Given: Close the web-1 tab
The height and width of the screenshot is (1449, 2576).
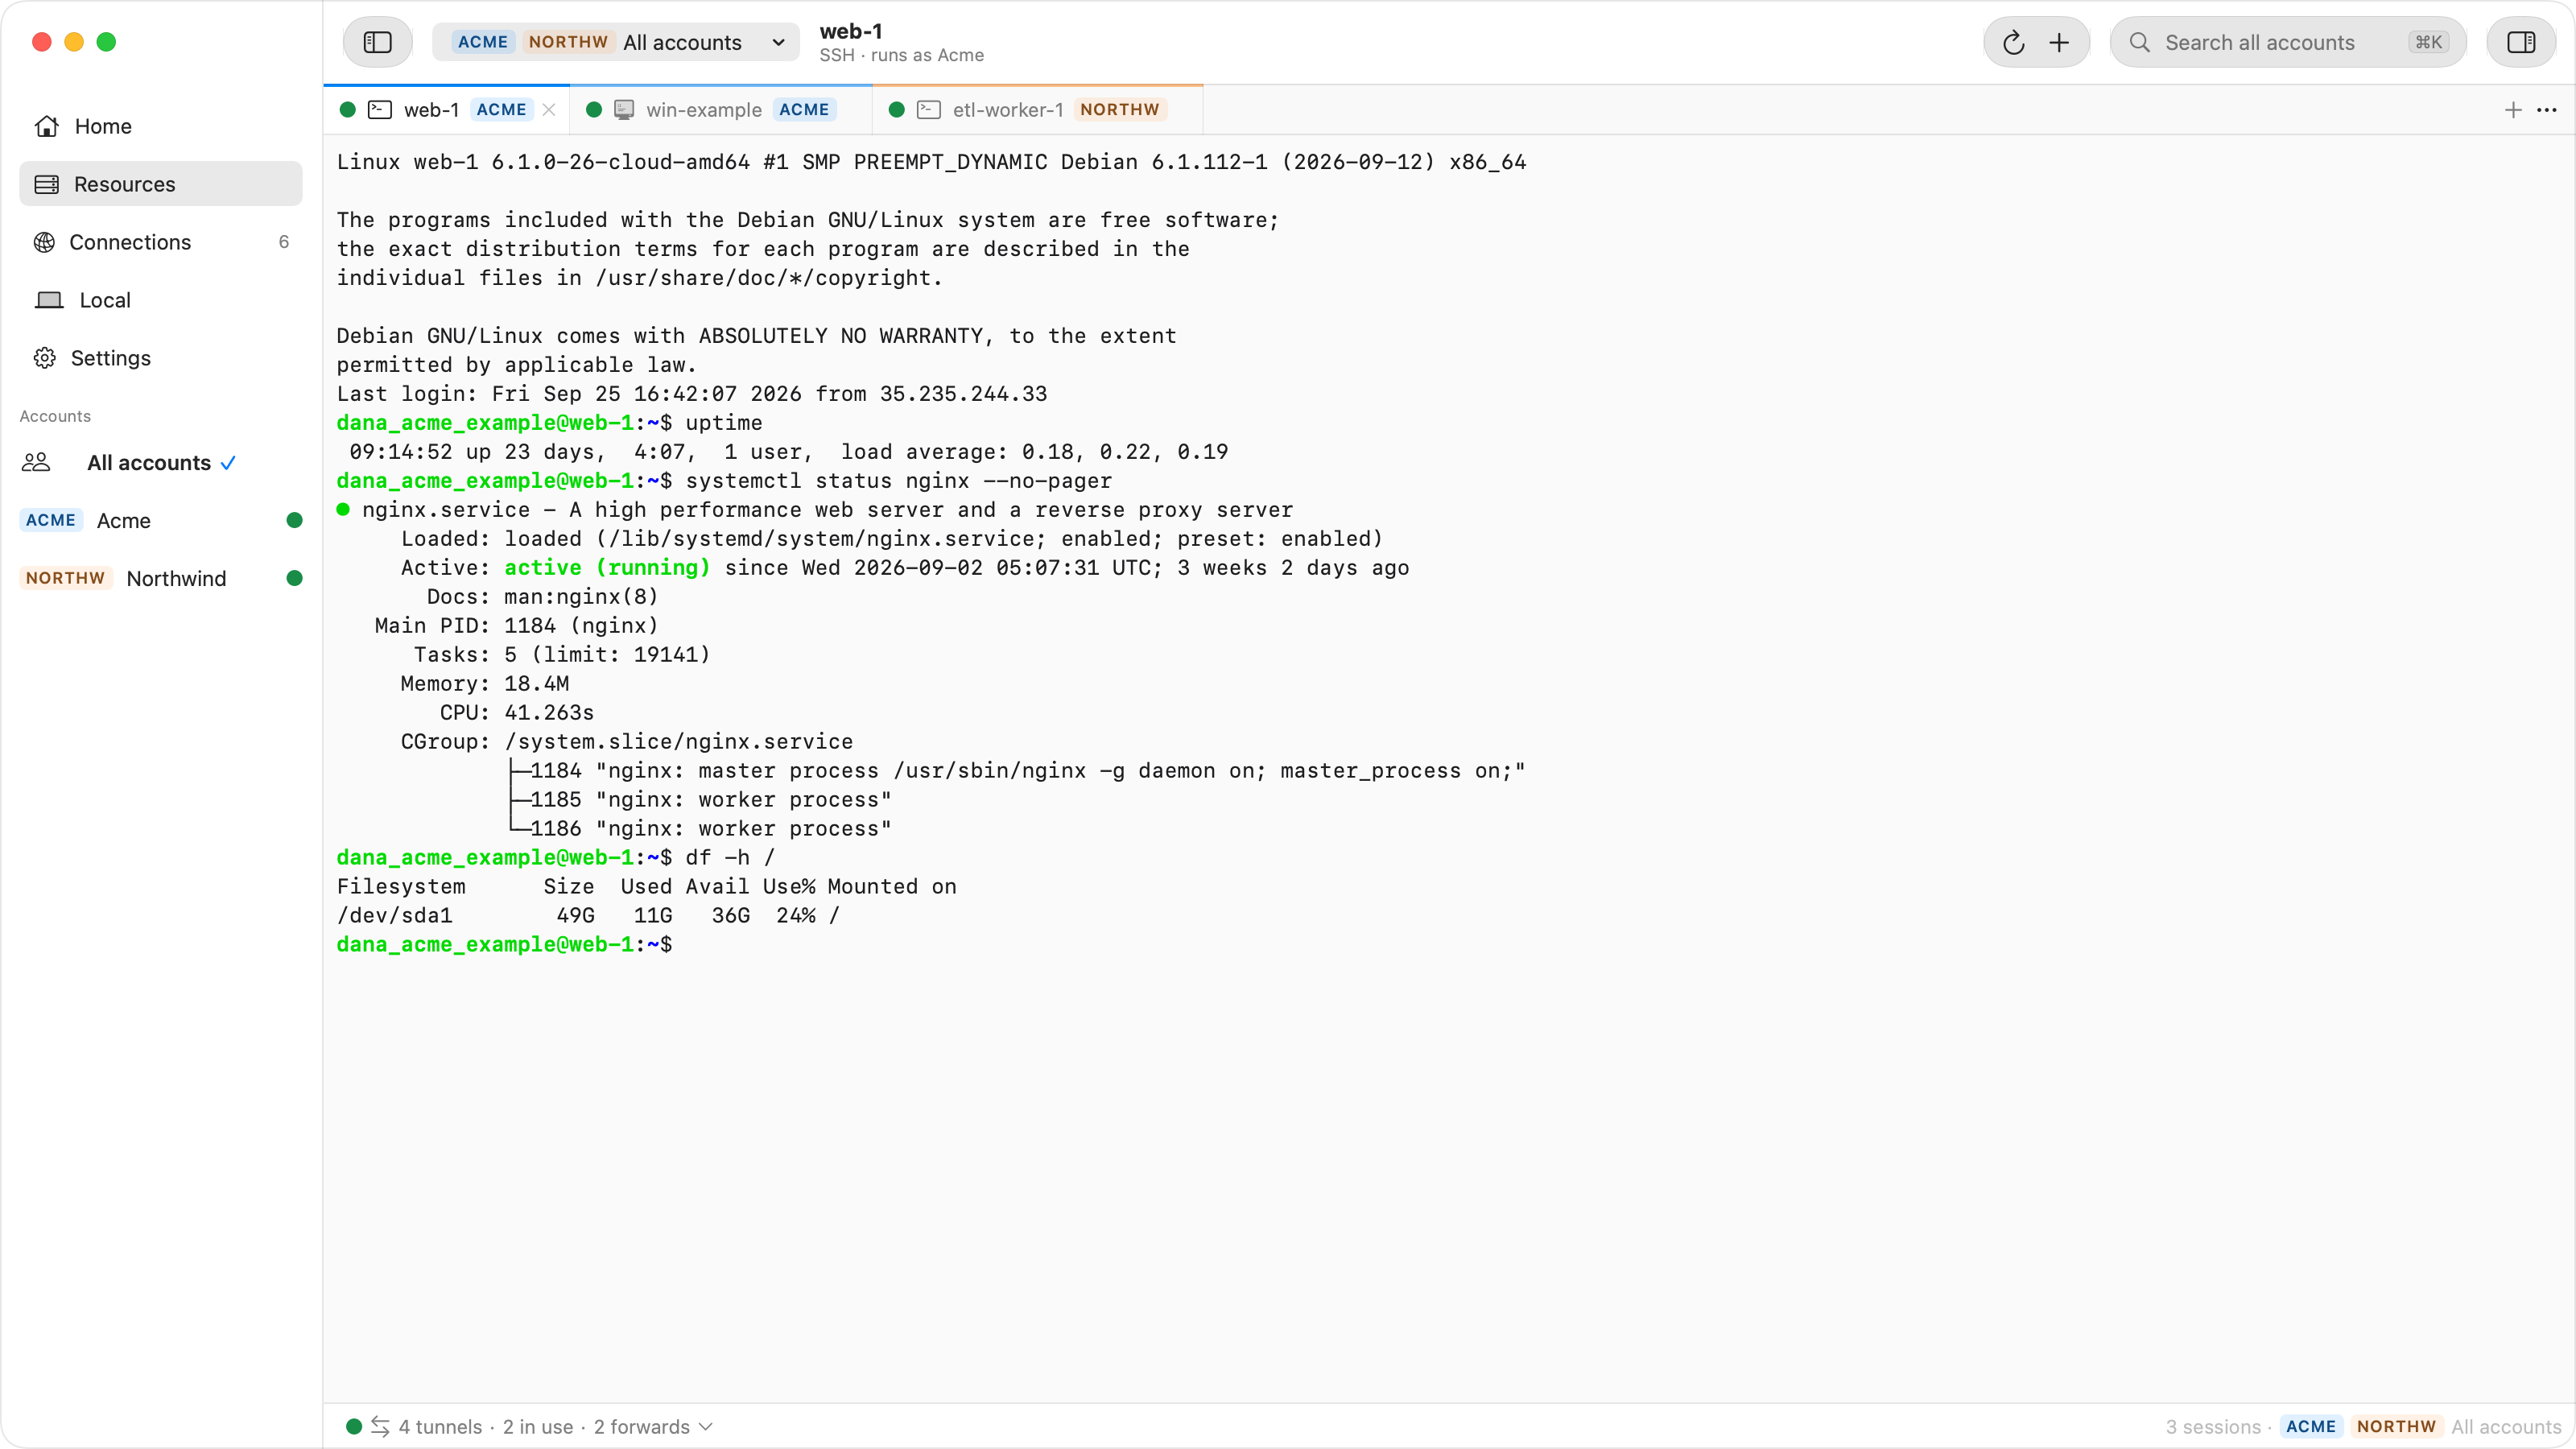Looking at the screenshot, I should 549,110.
